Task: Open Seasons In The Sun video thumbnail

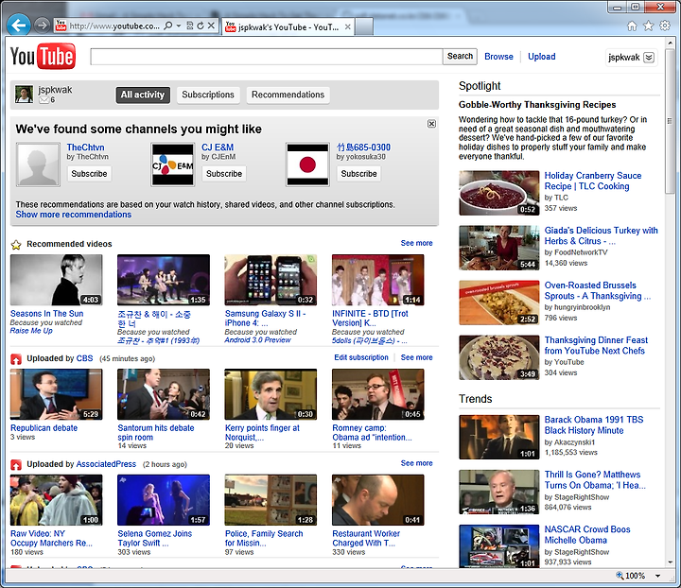Action: click(x=57, y=280)
